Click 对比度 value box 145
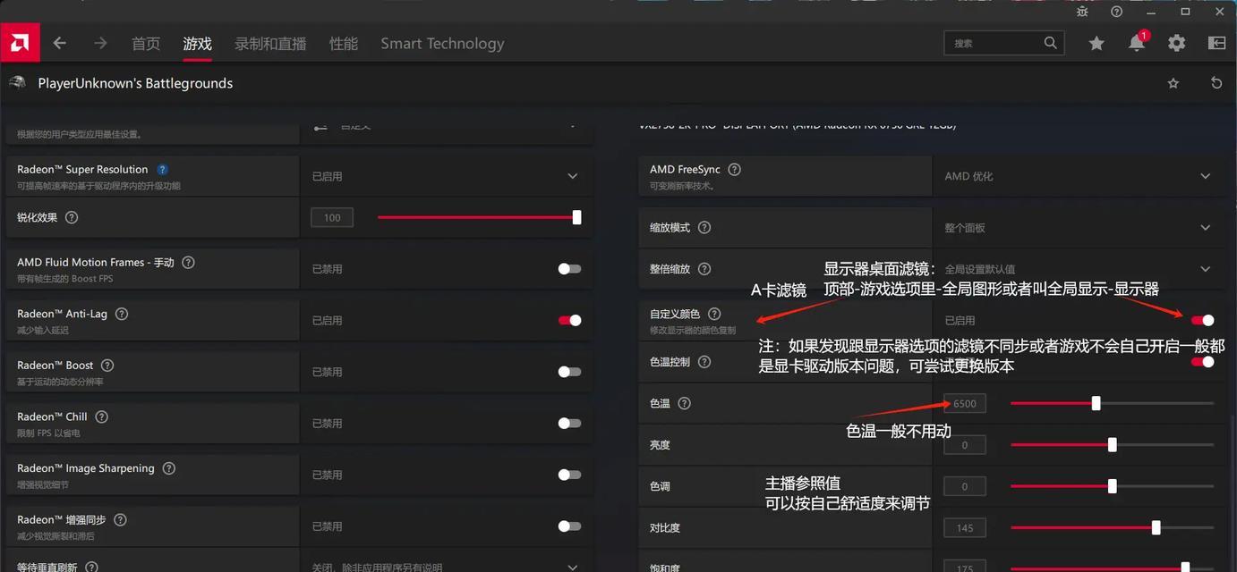 pos(965,527)
